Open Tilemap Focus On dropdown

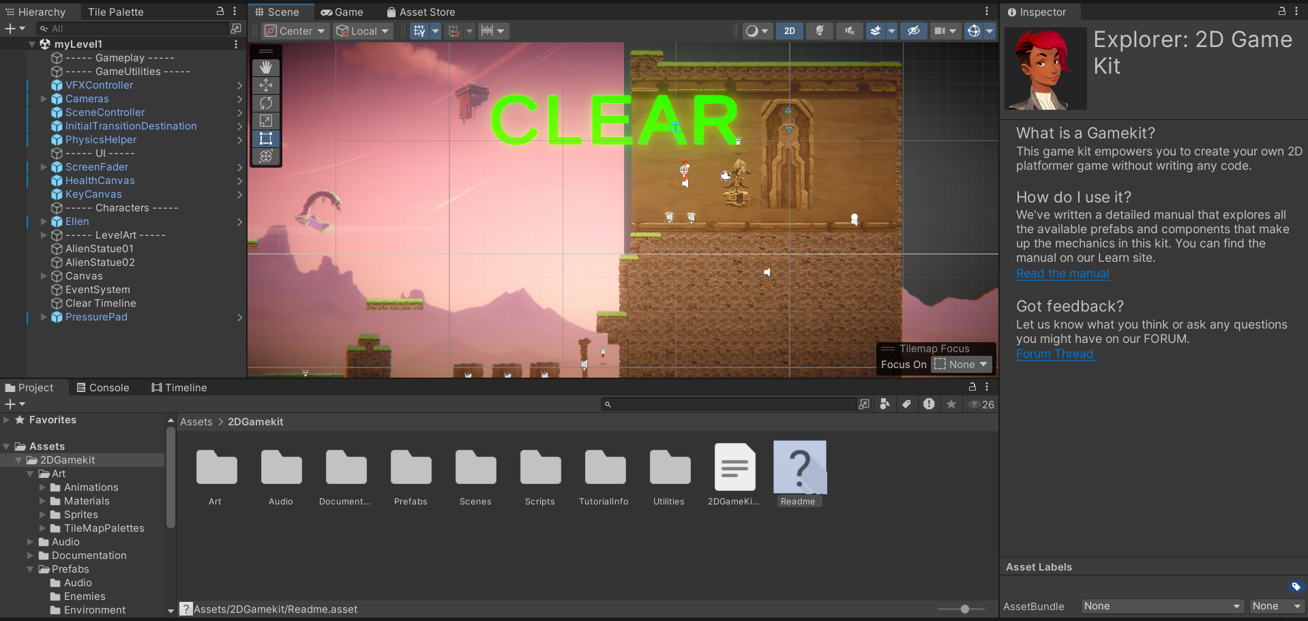(x=961, y=365)
